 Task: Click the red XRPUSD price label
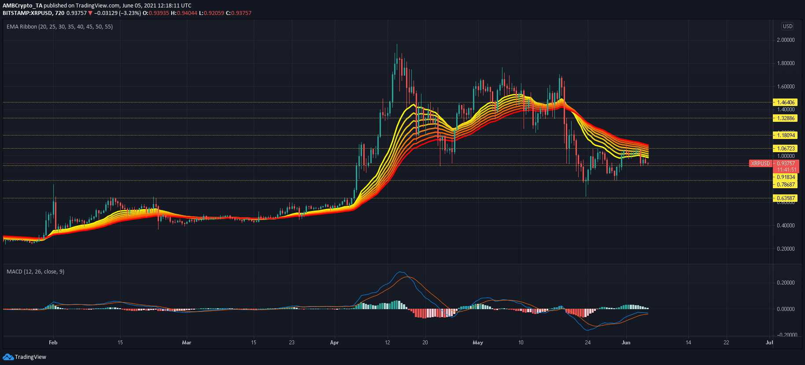coord(761,163)
